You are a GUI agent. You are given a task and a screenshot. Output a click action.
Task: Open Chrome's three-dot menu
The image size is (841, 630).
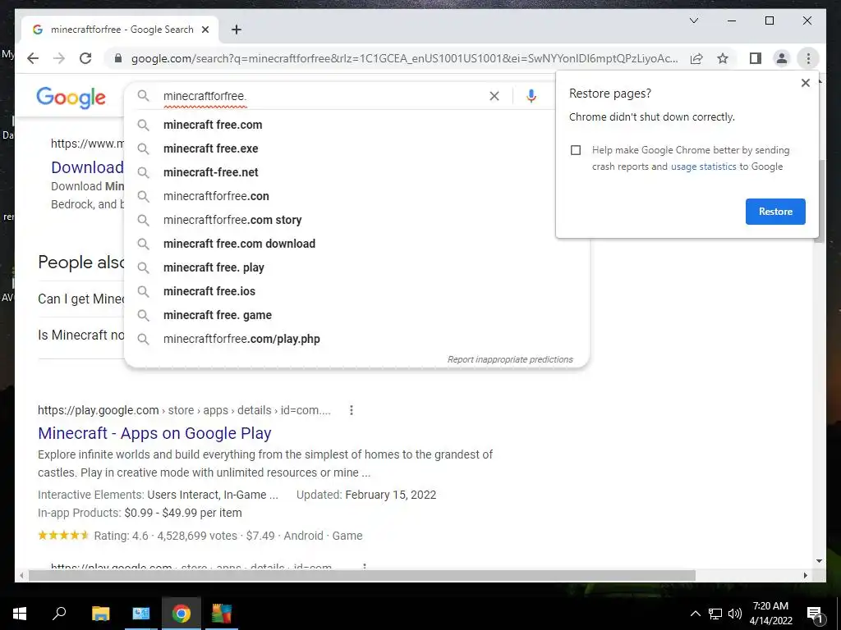(x=808, y=58)
